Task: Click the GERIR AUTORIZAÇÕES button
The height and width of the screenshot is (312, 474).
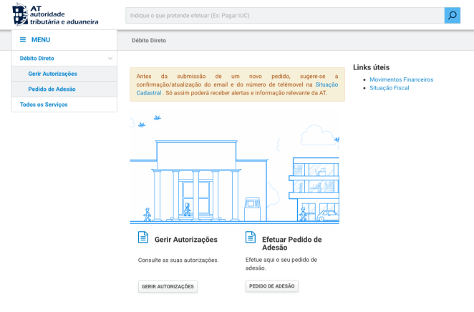Action: pyautogui.click(x=168, y=286)
